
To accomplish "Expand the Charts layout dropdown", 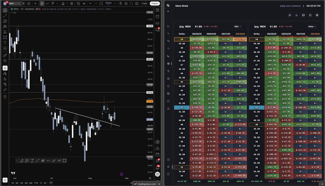I will coord(115,4).
